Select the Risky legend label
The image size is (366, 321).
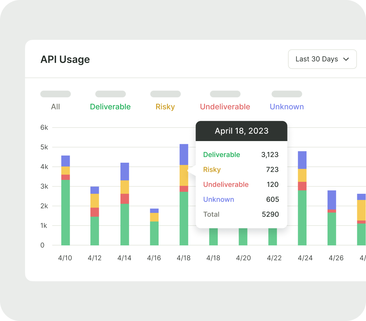pyautogui.click(x=165, y=107)
